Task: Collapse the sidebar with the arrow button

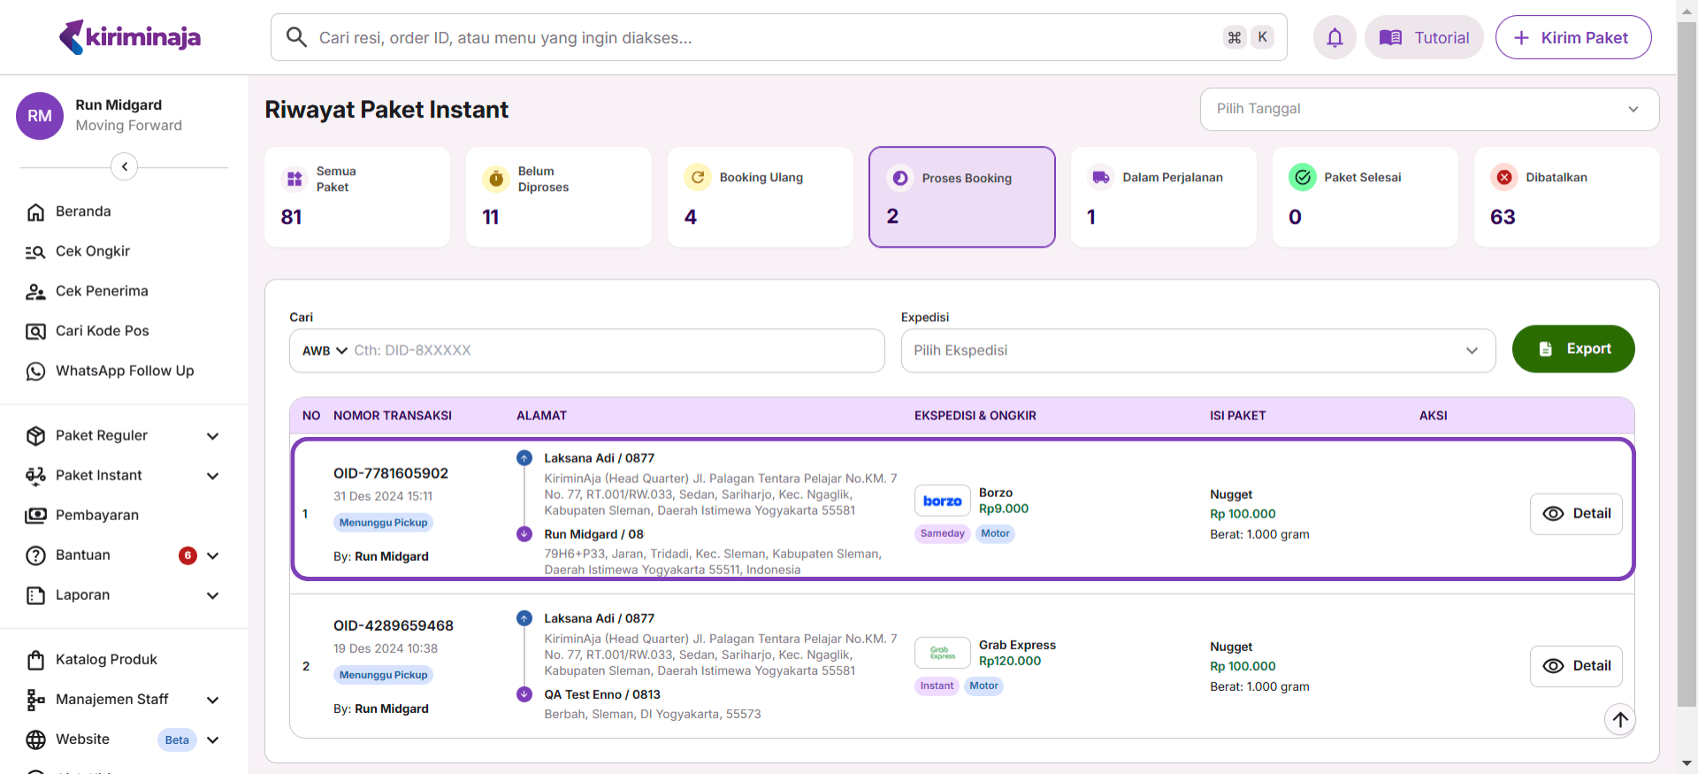Action: [x=125, y=166]
